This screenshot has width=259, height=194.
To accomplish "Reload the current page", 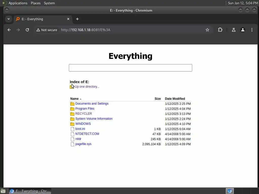I will pos(27,30).
